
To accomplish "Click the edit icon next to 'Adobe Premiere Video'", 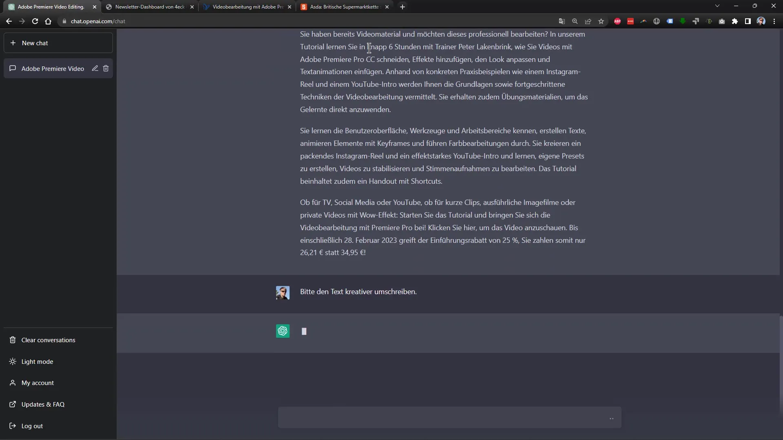I will pos(95,69).
